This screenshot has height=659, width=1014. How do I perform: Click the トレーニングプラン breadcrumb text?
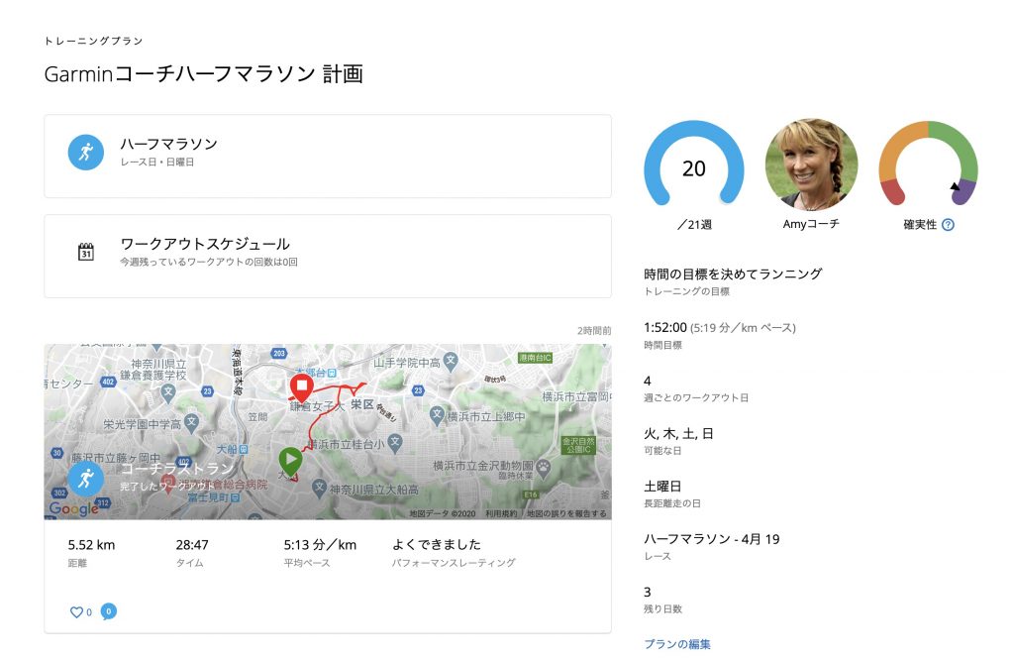[93, 41]
